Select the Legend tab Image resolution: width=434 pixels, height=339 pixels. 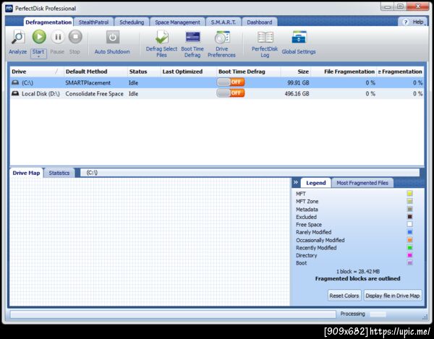click(x=316, y=183)
